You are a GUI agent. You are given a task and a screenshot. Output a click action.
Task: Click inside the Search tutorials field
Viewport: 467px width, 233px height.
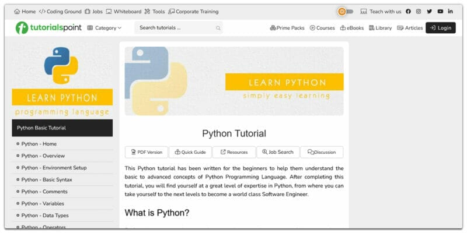pos(175,28)
